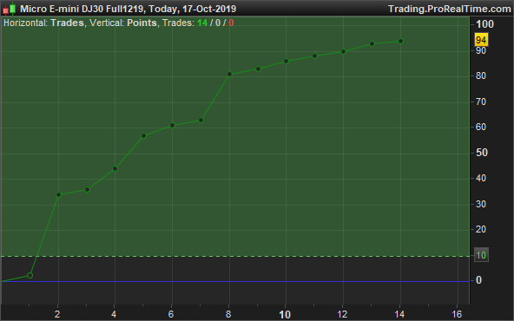Select the data point at trade 5

coord(143,135)
